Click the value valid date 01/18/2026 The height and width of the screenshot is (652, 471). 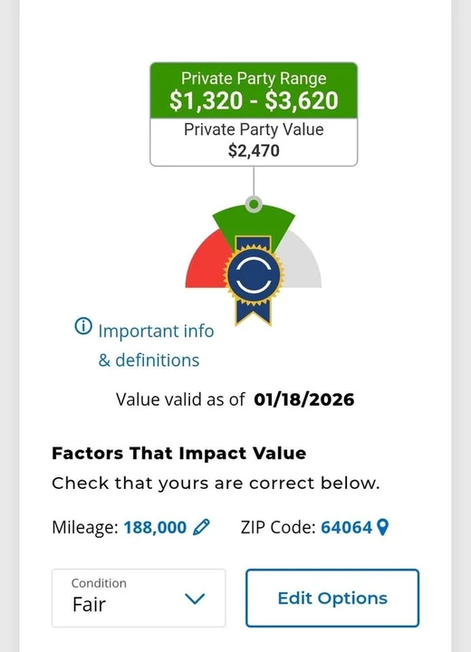[304, 399]
